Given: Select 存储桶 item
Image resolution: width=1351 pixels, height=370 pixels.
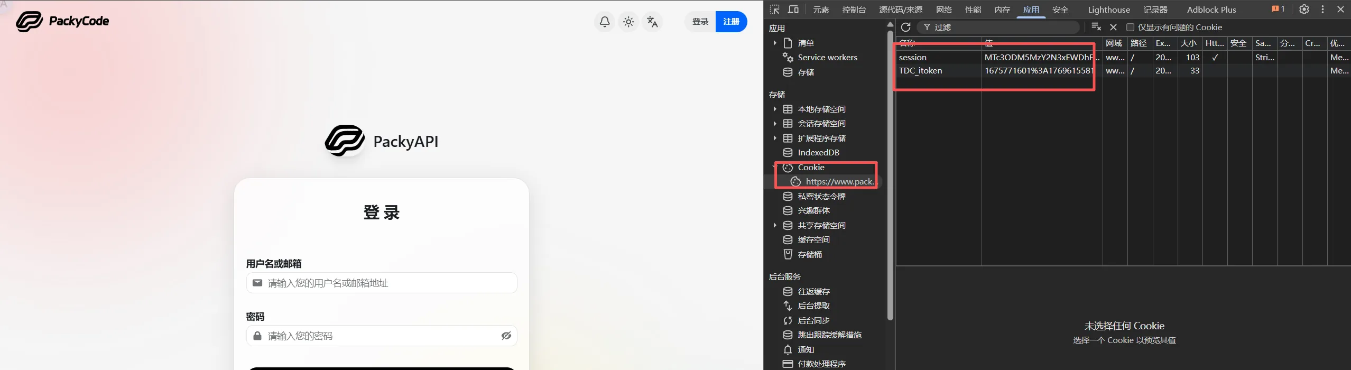Looking at the screenshot, I should (x=810, y=254).
